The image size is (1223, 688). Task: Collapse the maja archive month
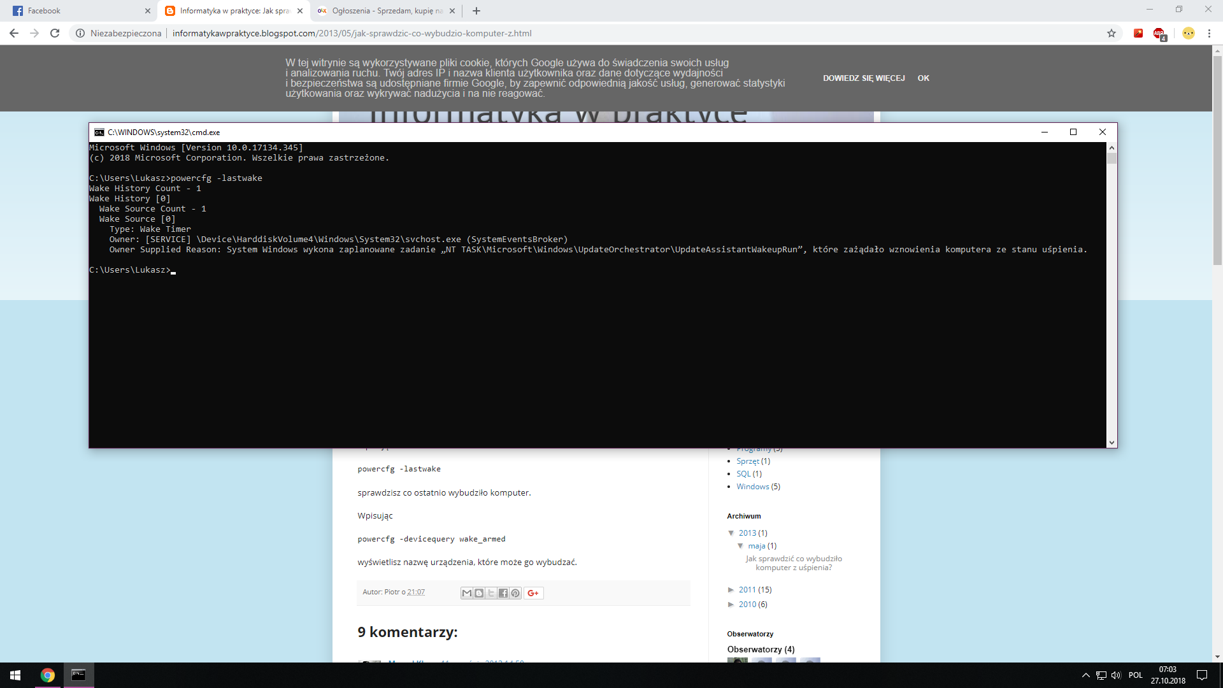[x=740, y=546]
